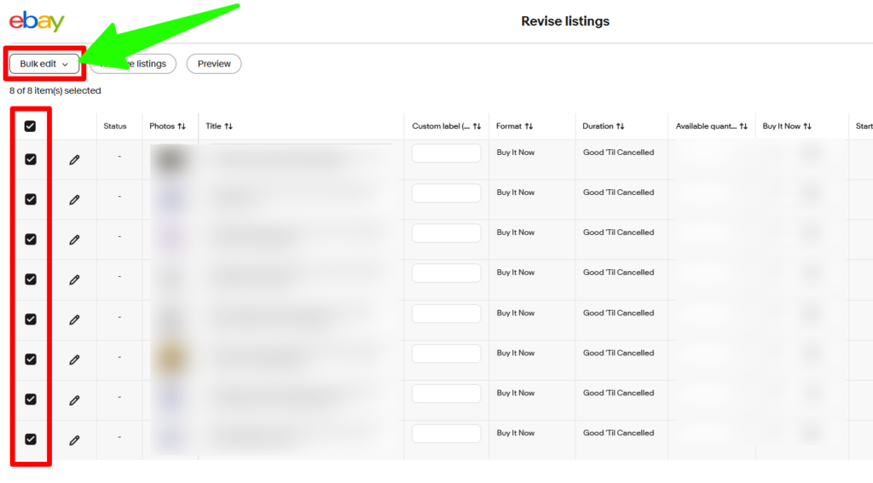This screenshot has width=873, height=483.
Task: Sort by Title using the sort arrows
Action: pyautogui.click(x=228, y=126)
